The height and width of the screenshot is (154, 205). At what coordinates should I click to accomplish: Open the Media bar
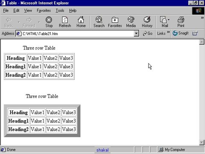131,22
